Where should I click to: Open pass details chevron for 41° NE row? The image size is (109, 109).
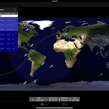(x=16, y=29)
